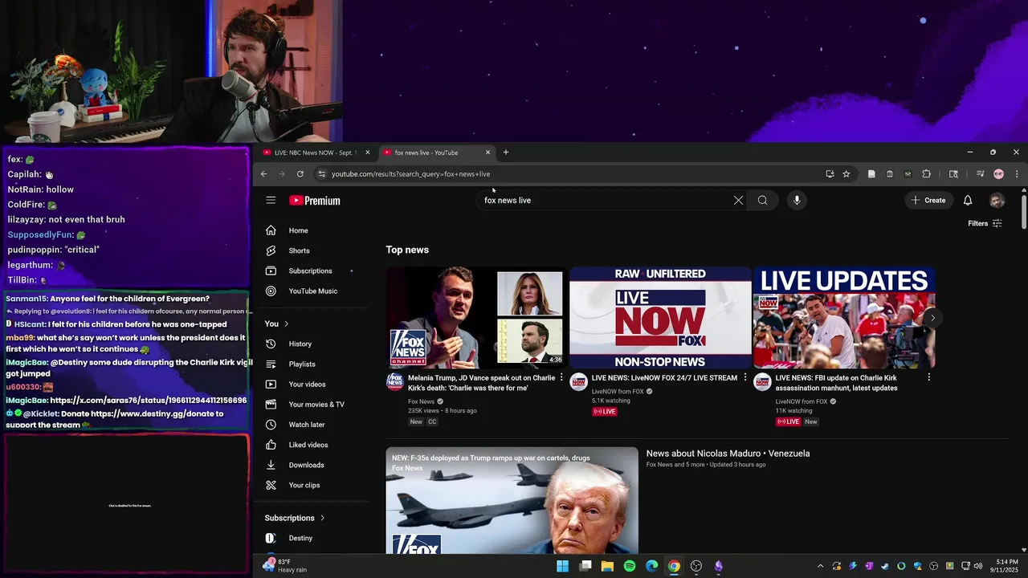Click install app icon in address bar
The height and width of the screenshot is (578, 1028).
[830, 174]
